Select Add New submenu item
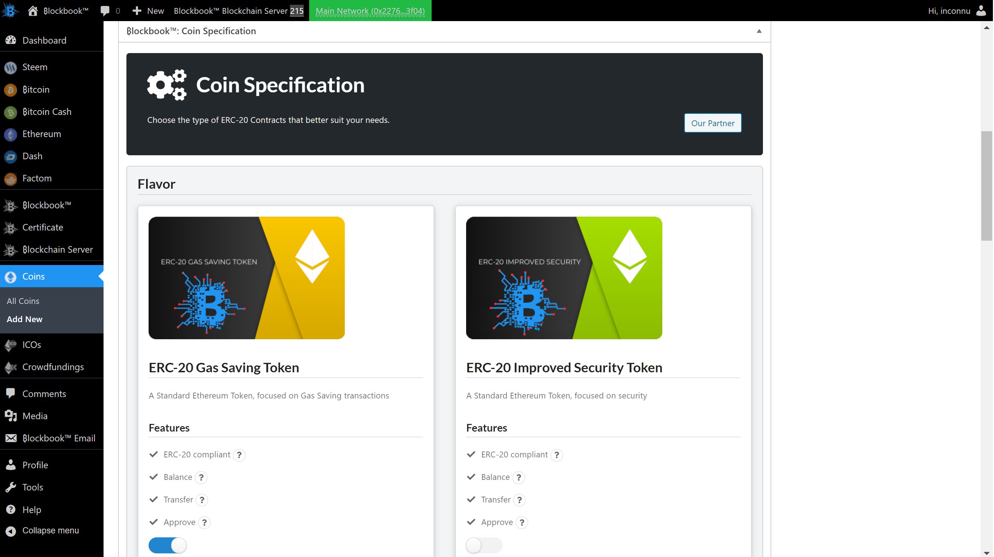 pos(24,319)
